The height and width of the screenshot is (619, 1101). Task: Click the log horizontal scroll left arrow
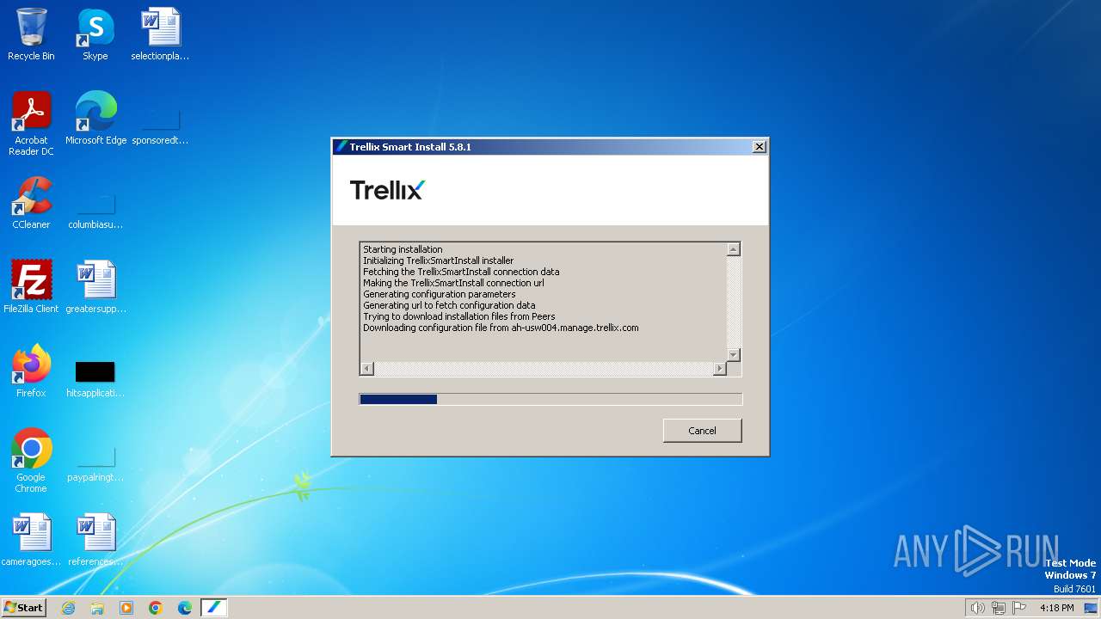(x=367, y=368)
